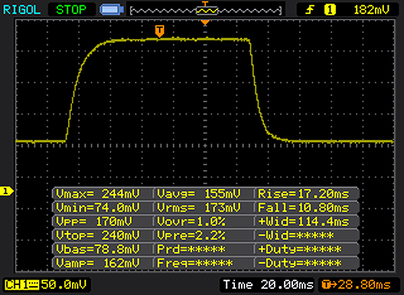
Task: Click the Rise=17.20ms measurement
Action: point(304,194)
